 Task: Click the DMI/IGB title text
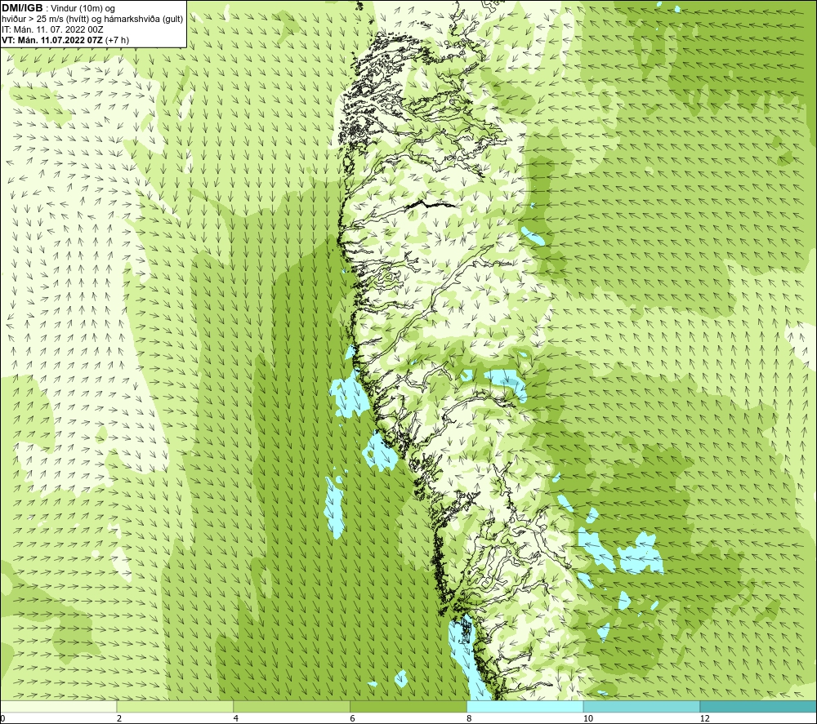tap(22, 8)
